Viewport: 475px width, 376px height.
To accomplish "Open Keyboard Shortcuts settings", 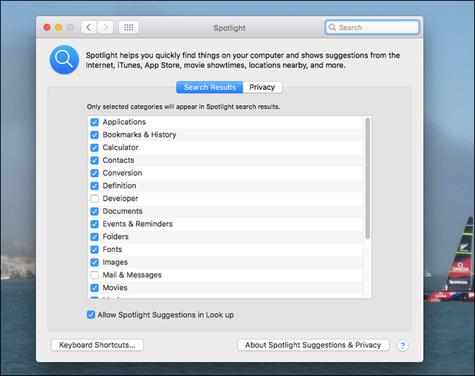I will [x=97, y=345].
